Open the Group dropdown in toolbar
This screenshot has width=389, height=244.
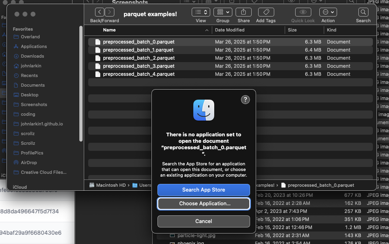point(223,12)
